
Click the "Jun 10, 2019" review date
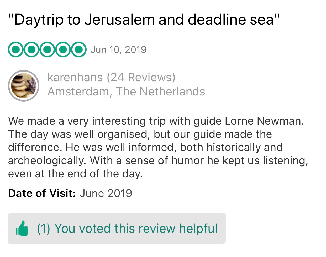(118, 50)
